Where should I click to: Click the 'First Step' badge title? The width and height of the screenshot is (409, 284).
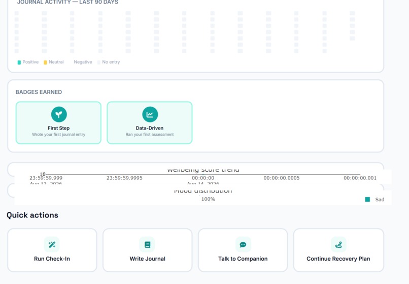click(x=59, y=129)
